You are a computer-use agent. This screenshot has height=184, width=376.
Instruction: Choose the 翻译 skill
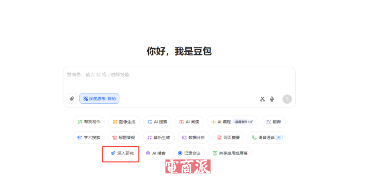(274, 122)
